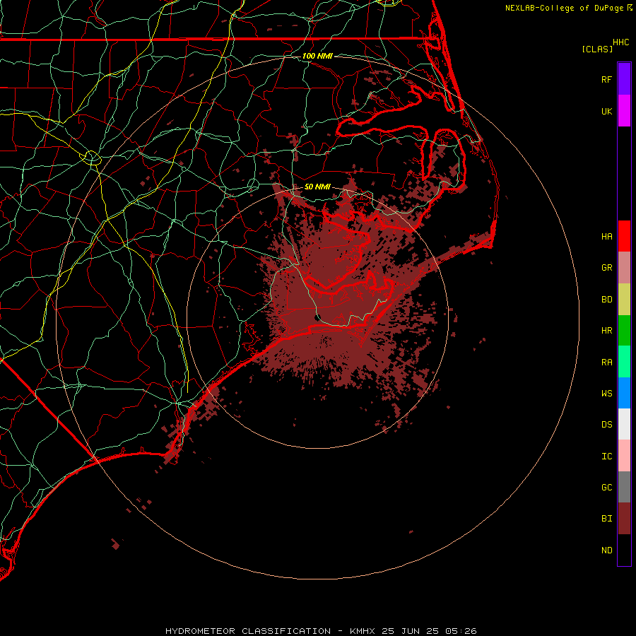Click the ND black legend swatch
Viewport: 636px width, 636px height.
624,550
